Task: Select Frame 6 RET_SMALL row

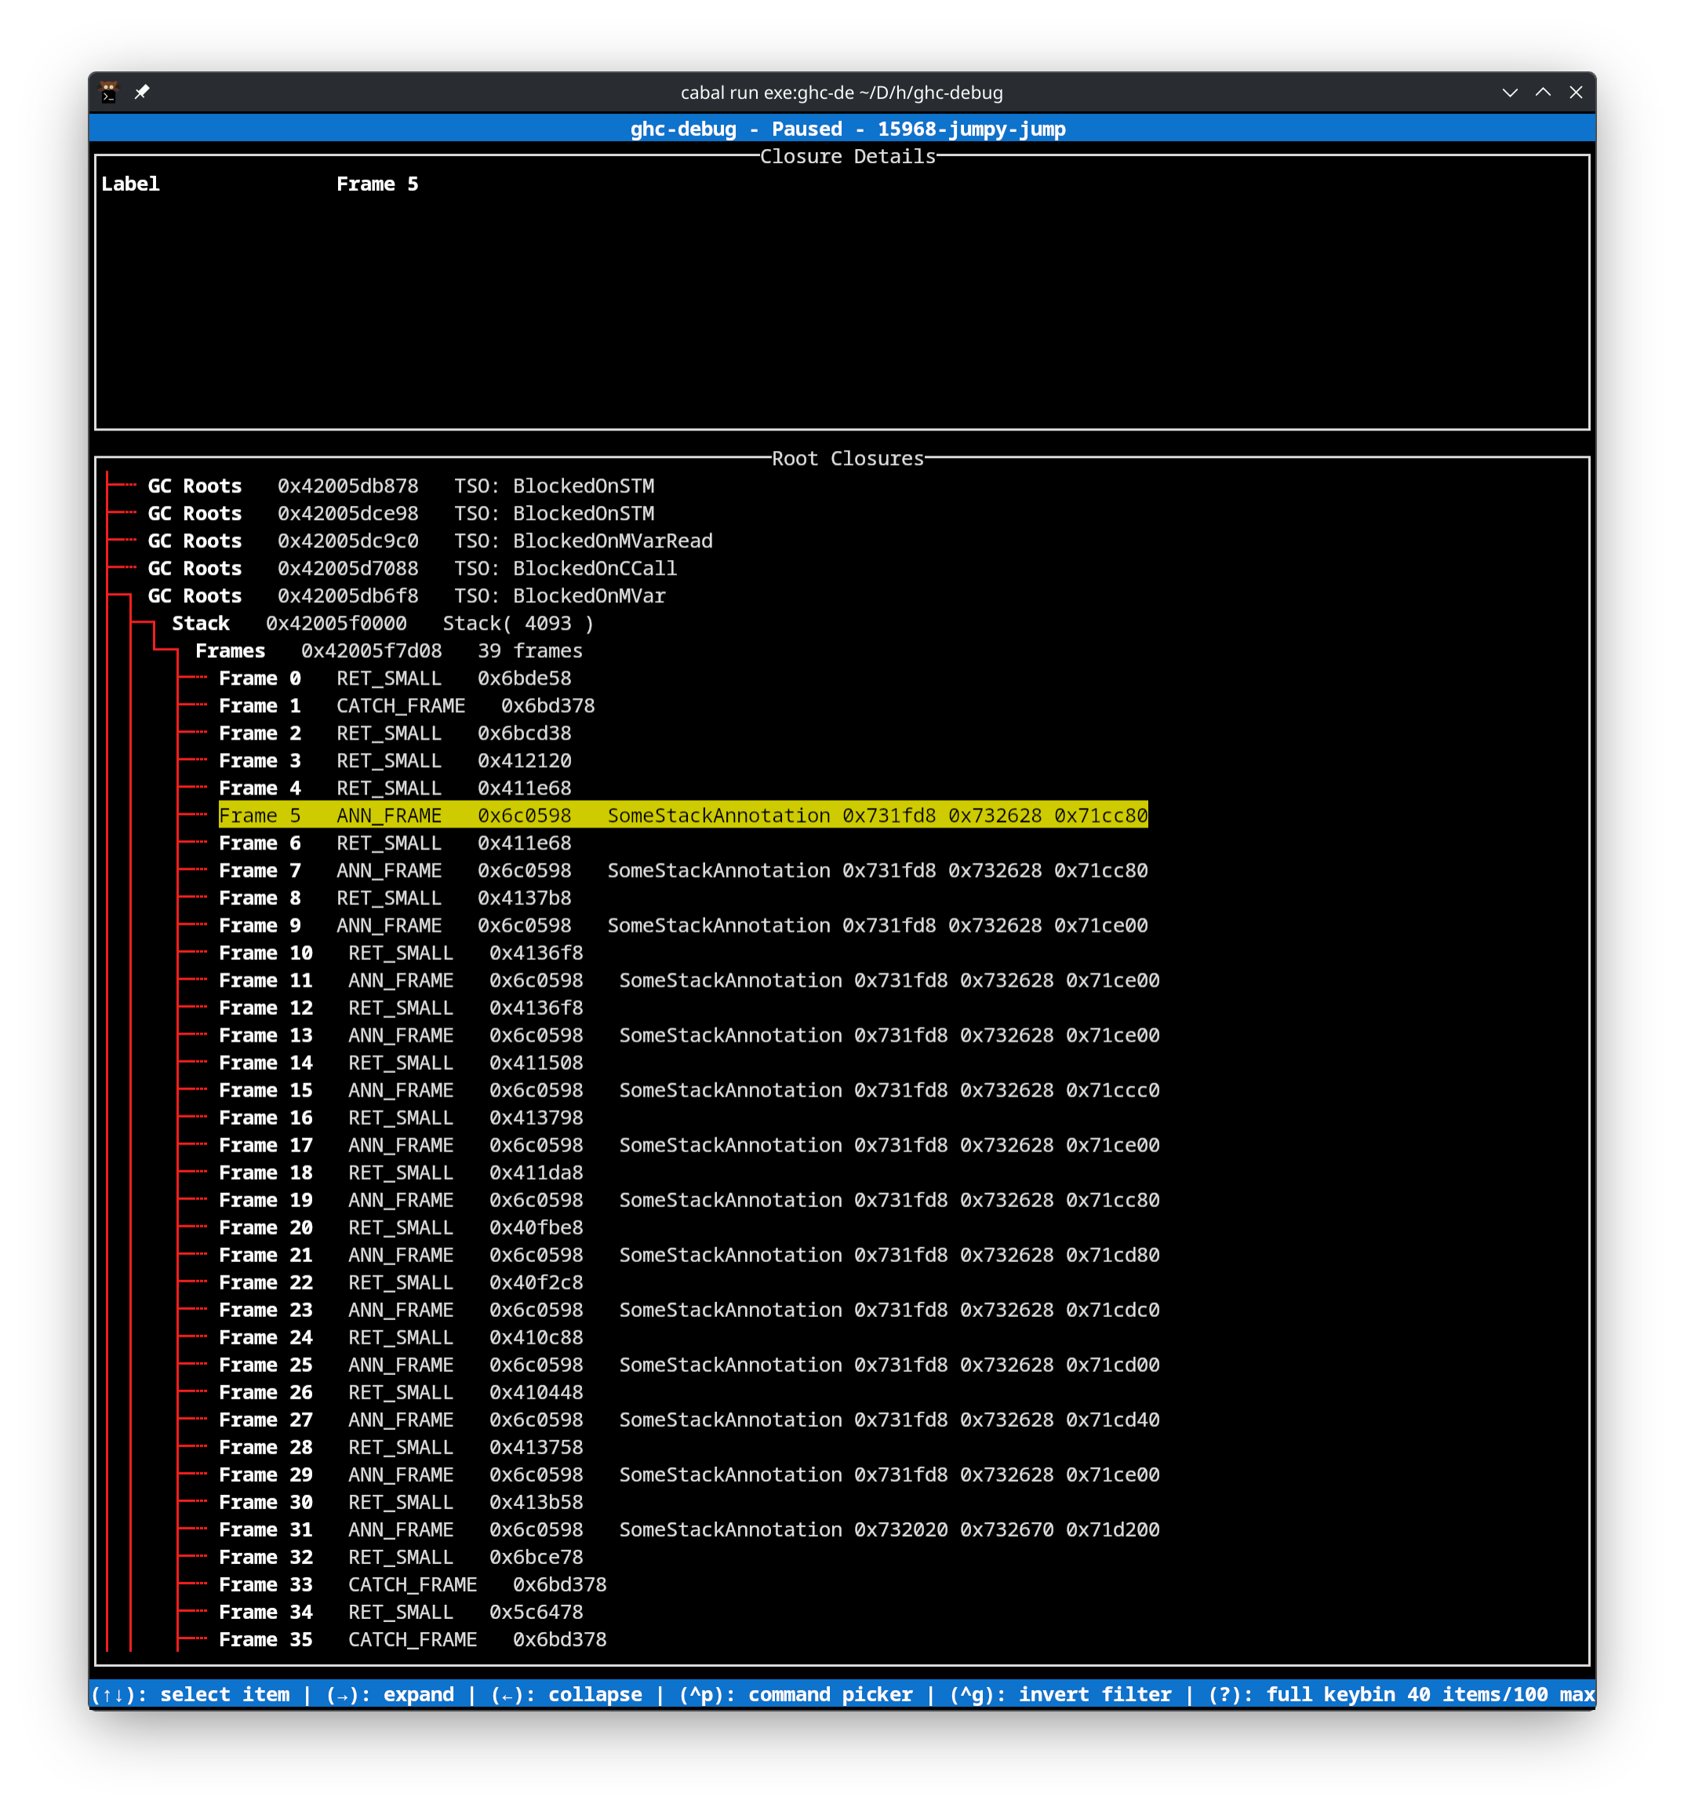Action: [x=395, y=843]
